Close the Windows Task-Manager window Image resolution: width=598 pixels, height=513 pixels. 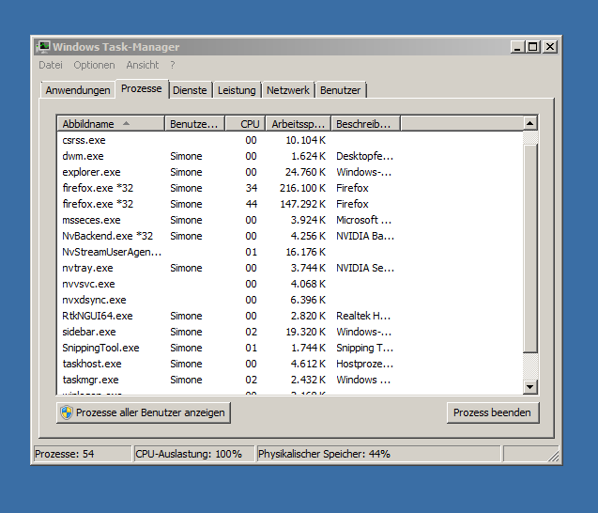(x=550, y=47)
